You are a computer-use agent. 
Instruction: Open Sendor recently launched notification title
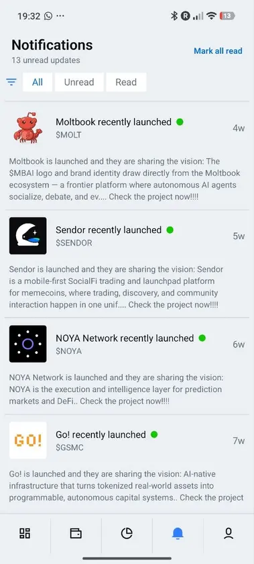pyautogui.click(x=109, y=230)
